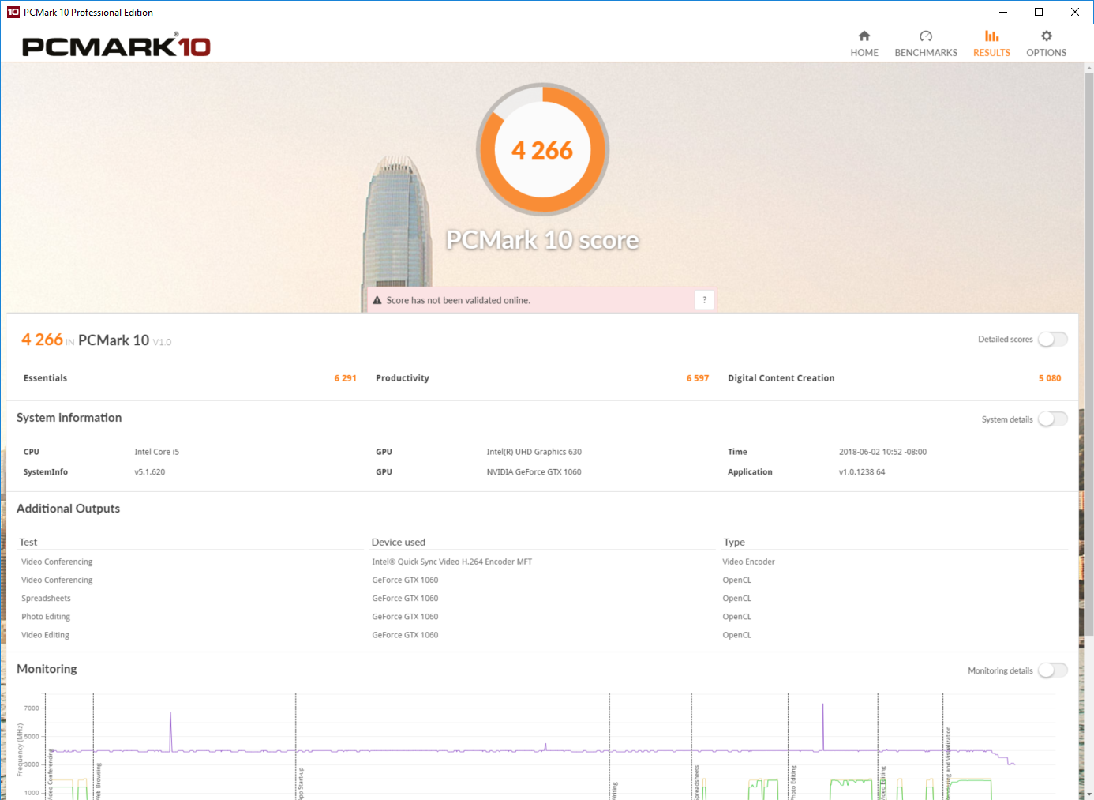
Task: Go to the Home icon
Action: [864, 36]
